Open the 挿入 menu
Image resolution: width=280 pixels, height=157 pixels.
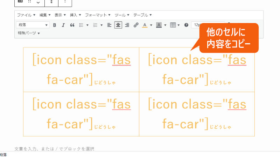point(75,15)
